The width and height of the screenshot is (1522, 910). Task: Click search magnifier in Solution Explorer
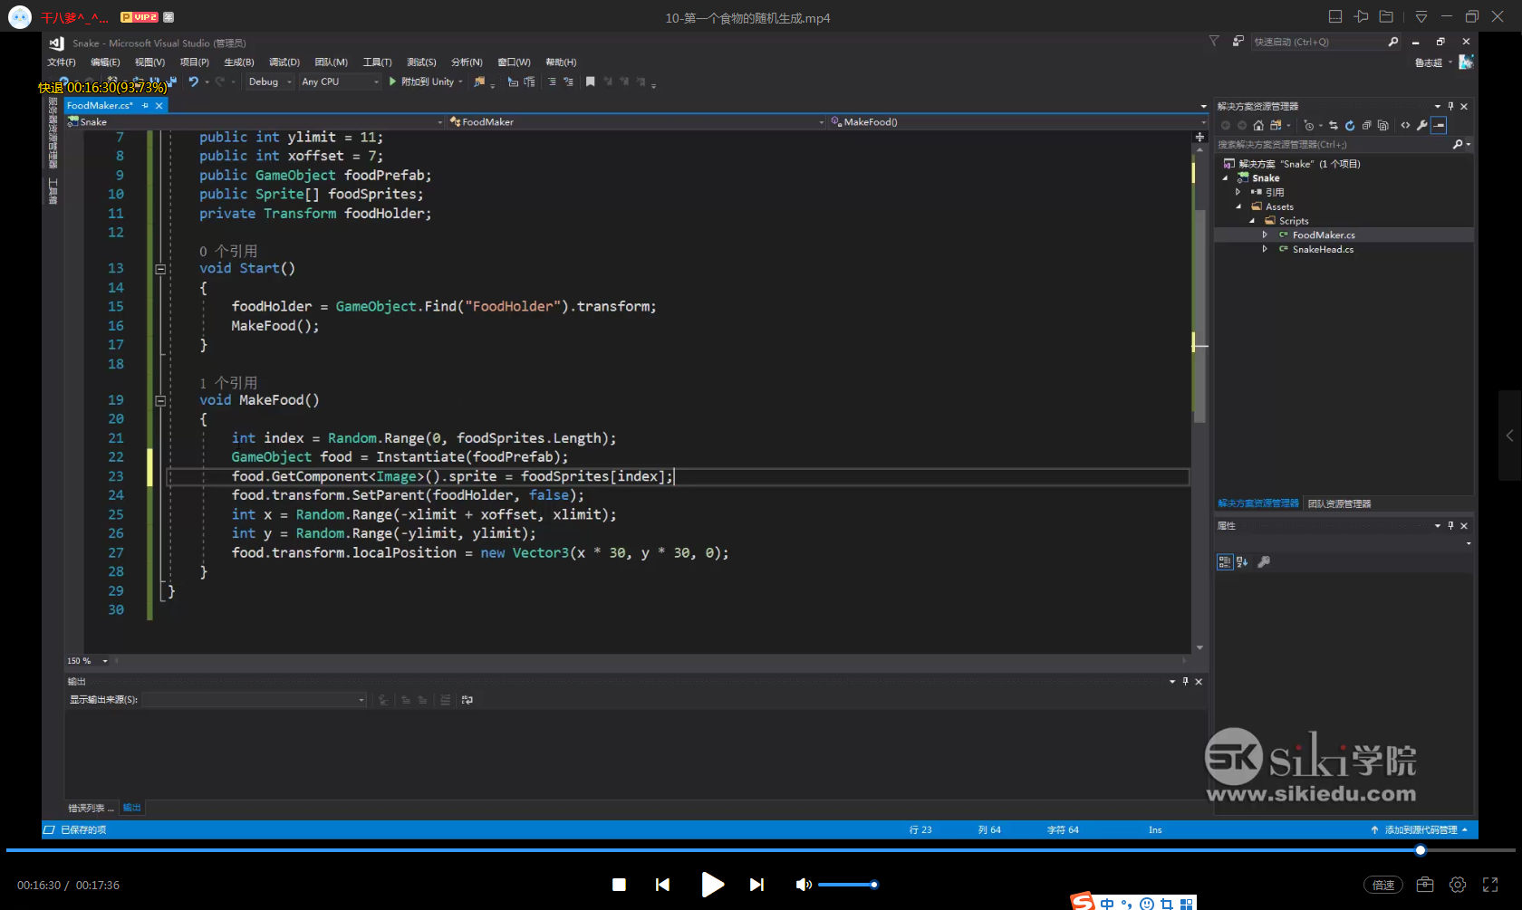pos(1458,144)
